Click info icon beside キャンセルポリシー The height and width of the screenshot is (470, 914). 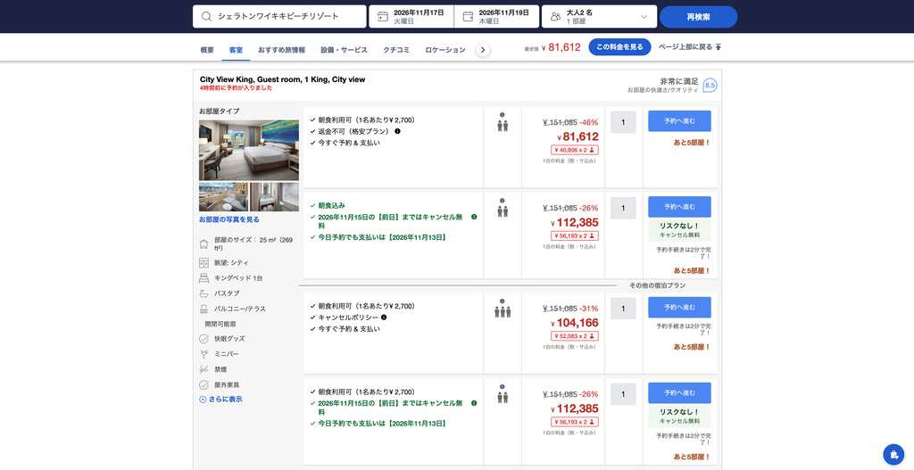(x=384, y=317)
